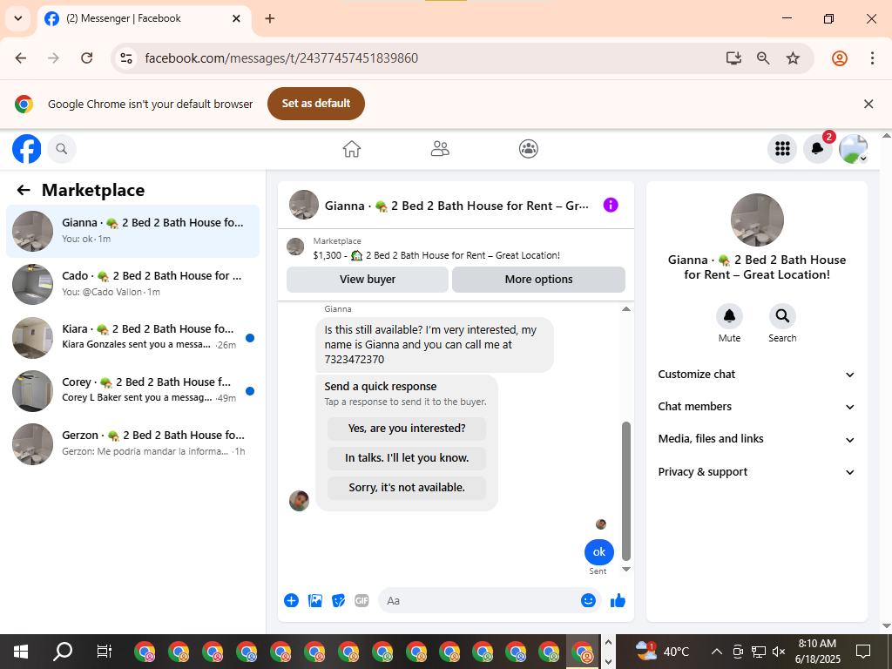Image resolution: width=892 pixels, height=669 pixels.
Task: Click the install app icon in address bar
Action: tap(733, 58)
